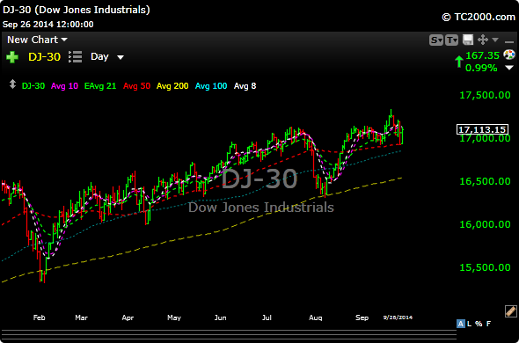This screenshot has height=343, width=519.
Task: Click the DJ-30 (Dow Jones Industrials) title
Action: 77,10
